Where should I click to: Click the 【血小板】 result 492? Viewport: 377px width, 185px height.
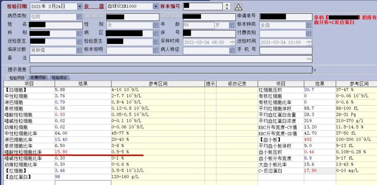pyautogui.click(x=308, y=140)
